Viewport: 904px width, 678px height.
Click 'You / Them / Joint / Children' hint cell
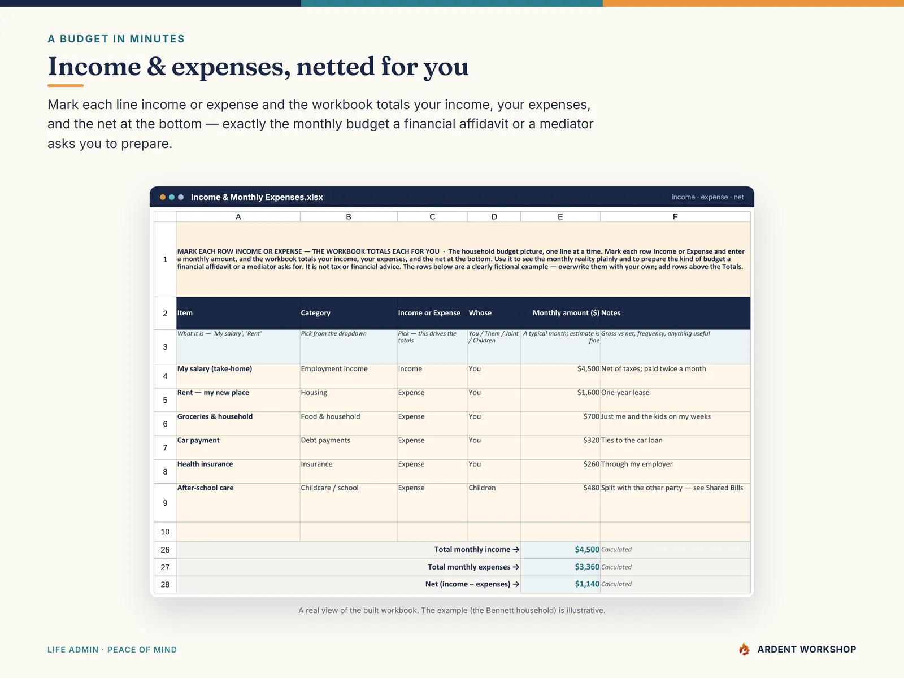click(494, 347)
